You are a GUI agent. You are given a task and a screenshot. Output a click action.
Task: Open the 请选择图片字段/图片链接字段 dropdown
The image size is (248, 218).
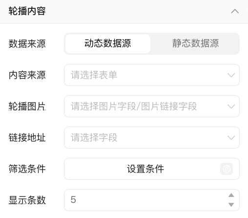click(x=152, y=106)
